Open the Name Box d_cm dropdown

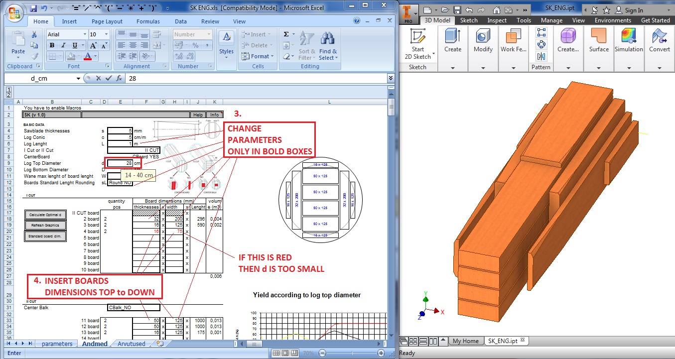(x=78, y=79)
